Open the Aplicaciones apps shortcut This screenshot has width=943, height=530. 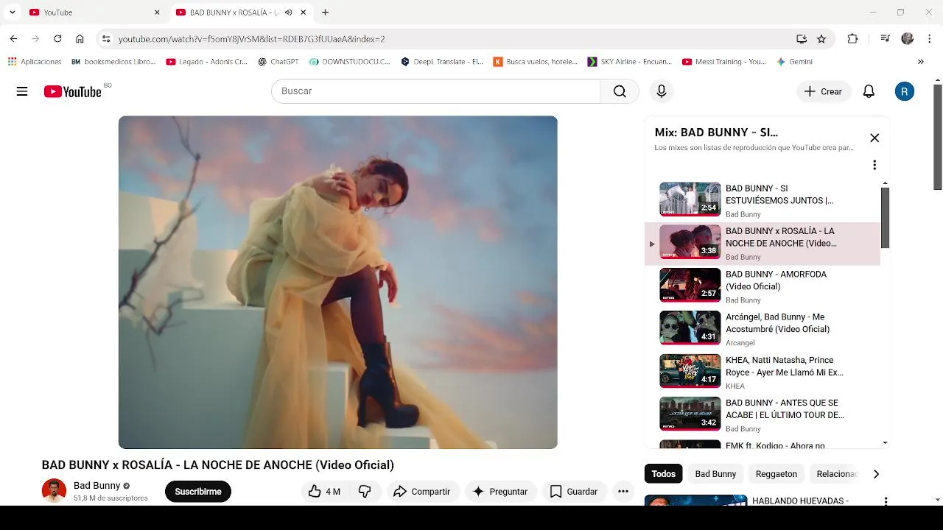pyautogui.click(x=35, y=62)
